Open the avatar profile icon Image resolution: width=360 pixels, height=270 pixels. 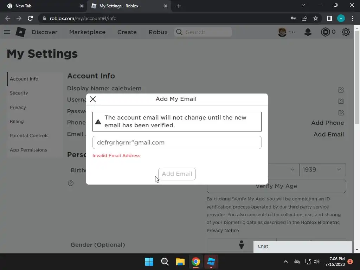pos(282,32)
